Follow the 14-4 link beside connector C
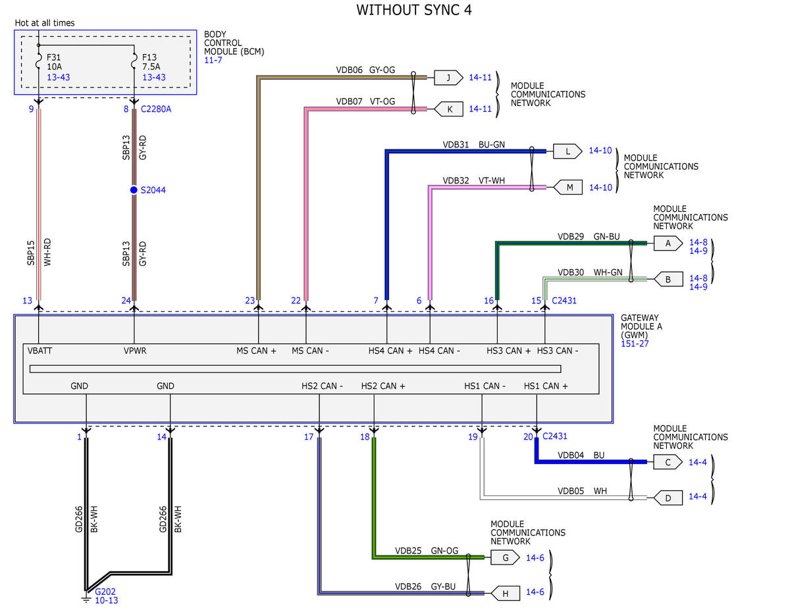 pyautogui.click(x=698, y=463)
